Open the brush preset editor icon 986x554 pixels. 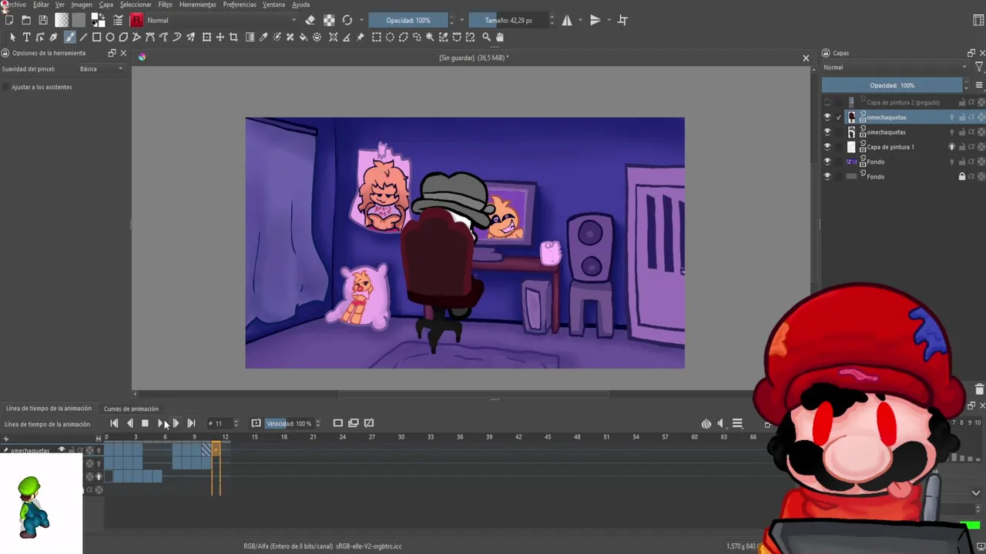pyautogui.click(x=118, y=20)
